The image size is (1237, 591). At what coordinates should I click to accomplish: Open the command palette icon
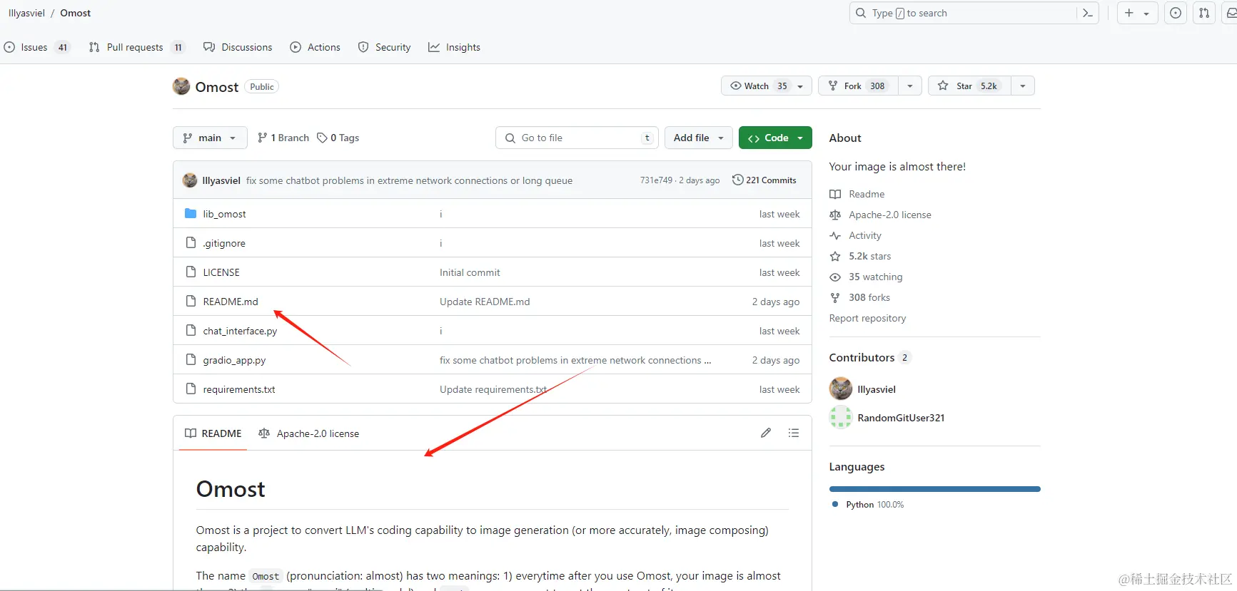tap(1088, 13)
